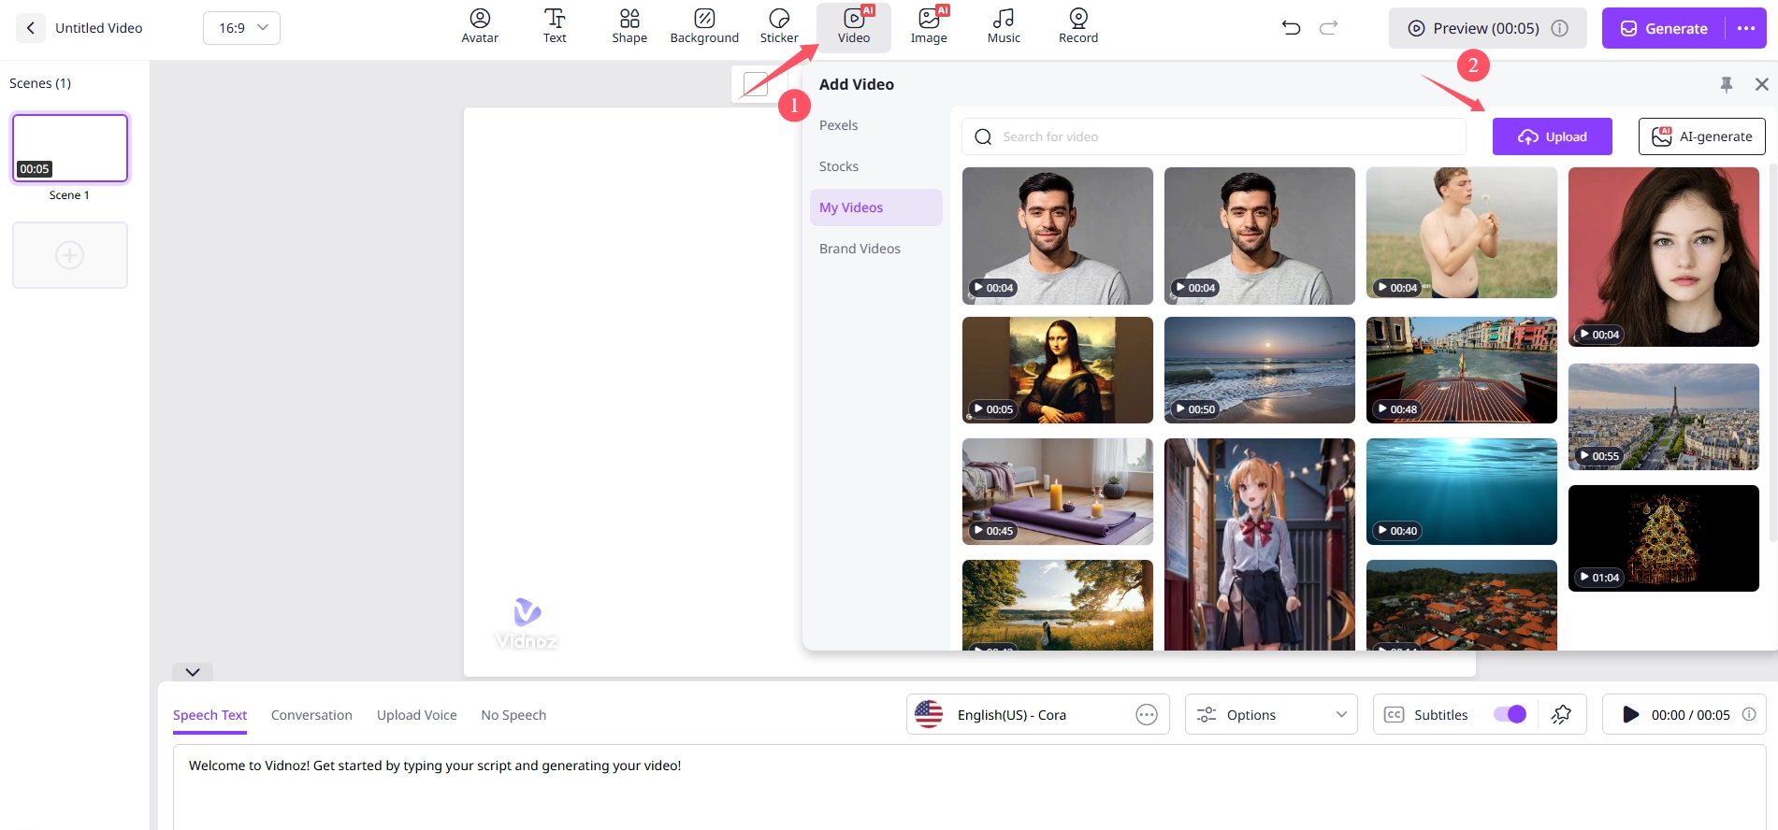The image size is (1778, 830).
Task: Redo the last action
Action: [1328, 28]
